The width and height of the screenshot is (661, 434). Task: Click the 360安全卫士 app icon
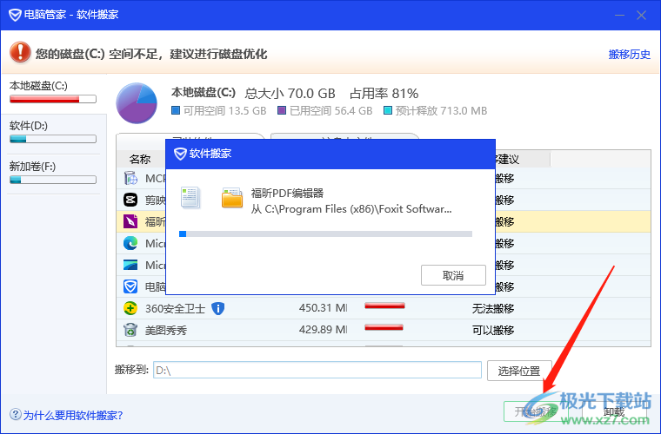click(x=130, y=308)
